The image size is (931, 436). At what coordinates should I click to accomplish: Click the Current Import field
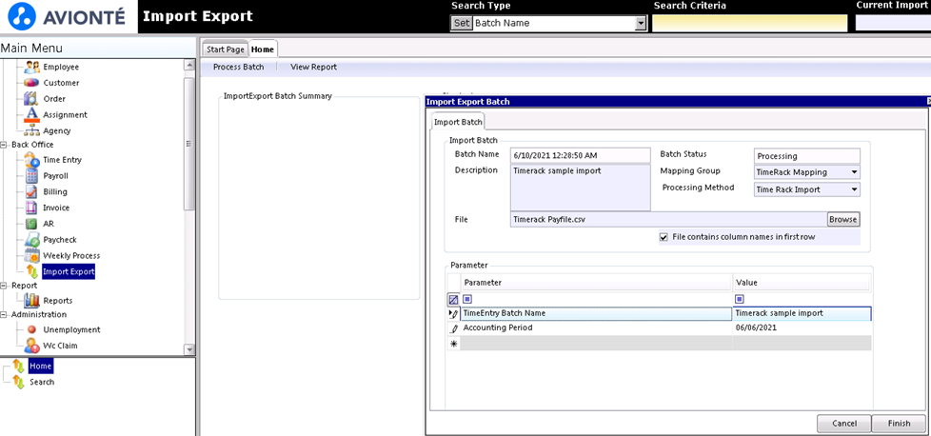coord(893,23)
